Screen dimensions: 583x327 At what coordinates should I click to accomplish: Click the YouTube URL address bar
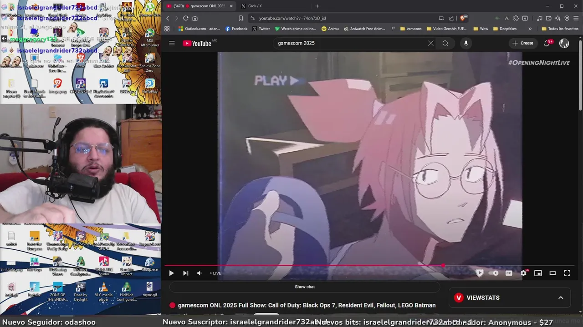[342, 18]
